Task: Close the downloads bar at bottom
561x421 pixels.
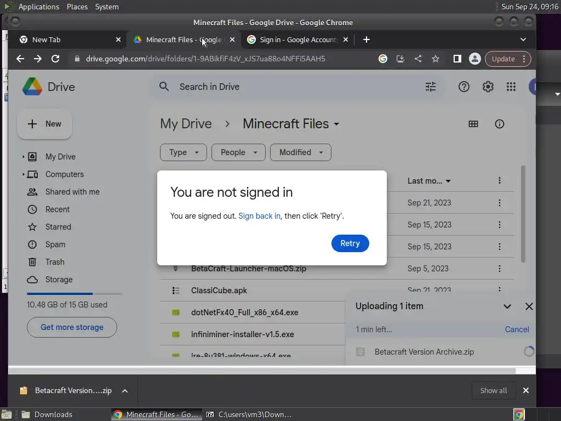Action: tap(525, 390)
